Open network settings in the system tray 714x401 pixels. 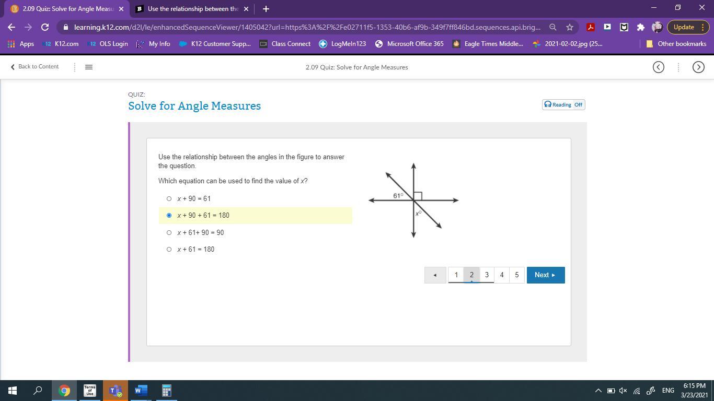click(x=637, y=391)
